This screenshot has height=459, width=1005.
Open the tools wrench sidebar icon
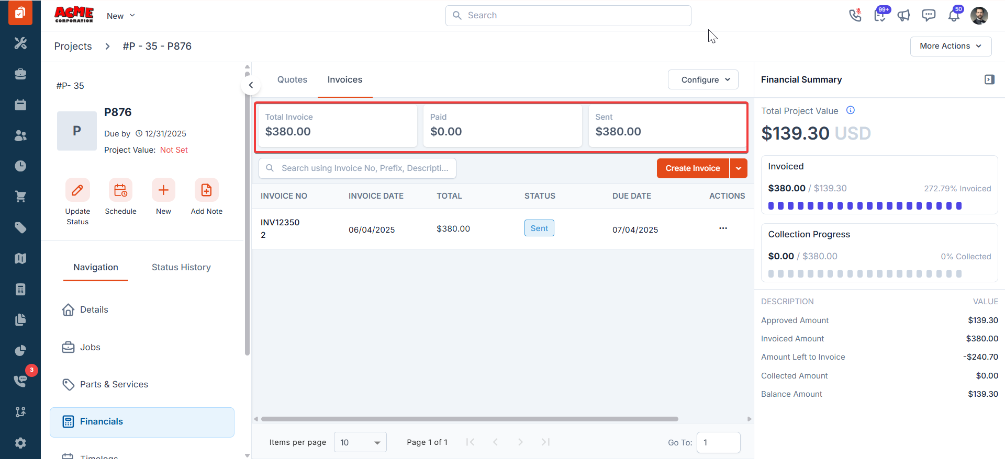click(x=20, y=43)
